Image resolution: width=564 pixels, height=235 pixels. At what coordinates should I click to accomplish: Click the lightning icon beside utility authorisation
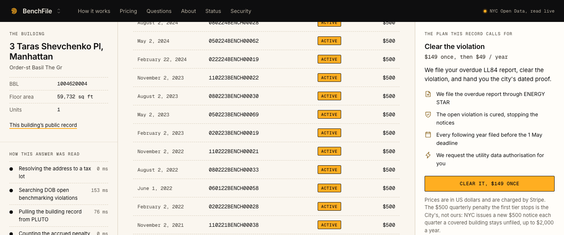(428, 155)
